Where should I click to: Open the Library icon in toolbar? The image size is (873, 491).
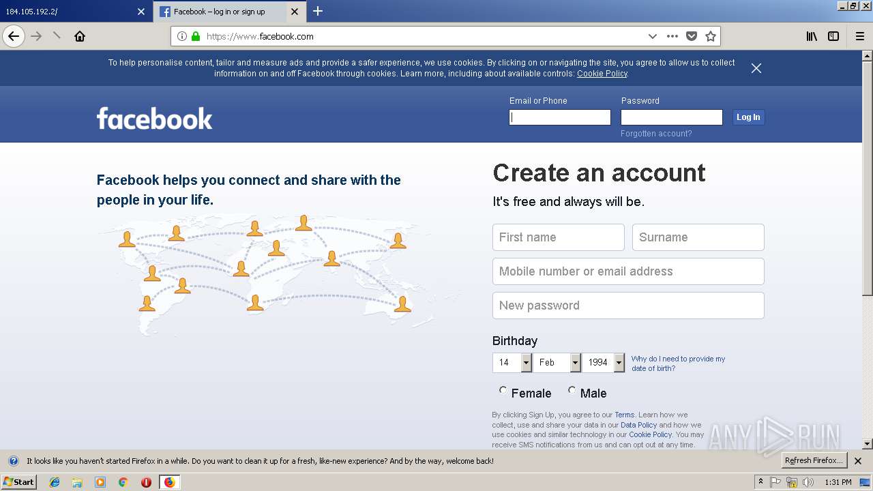pos(812,36)
